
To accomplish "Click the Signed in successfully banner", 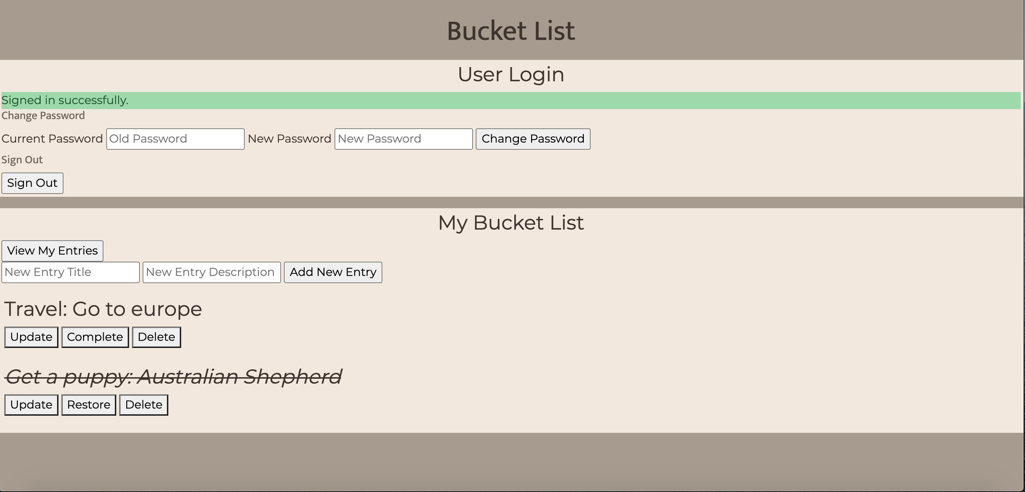I will pyautogui.click(x=510, y=100).
